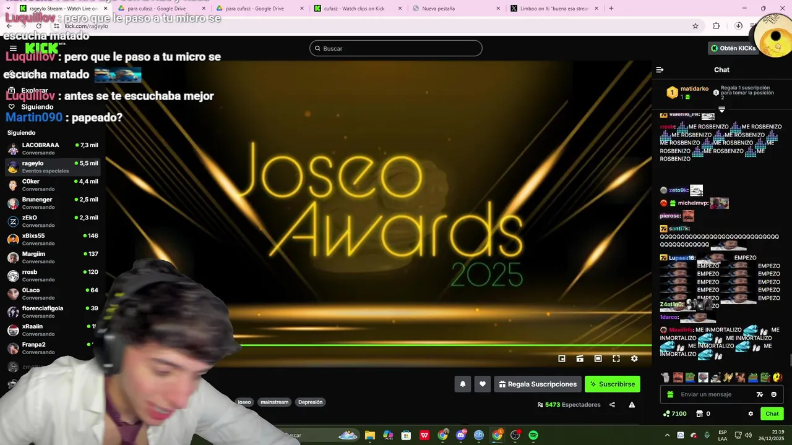
Task: Open the Depresión tag
Action: tap(310, 402)
